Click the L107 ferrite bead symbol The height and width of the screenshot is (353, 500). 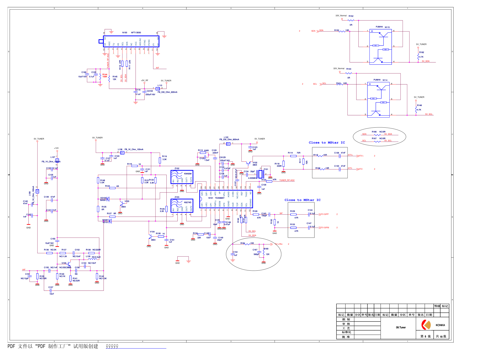57,160
